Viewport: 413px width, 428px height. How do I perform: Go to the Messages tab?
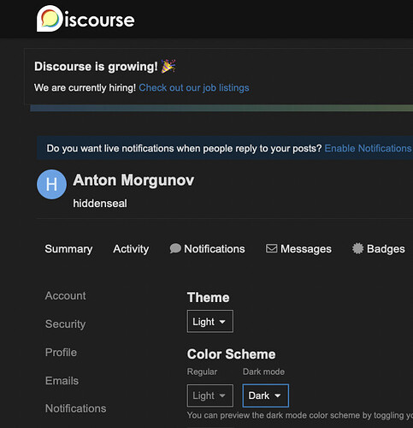298,249
